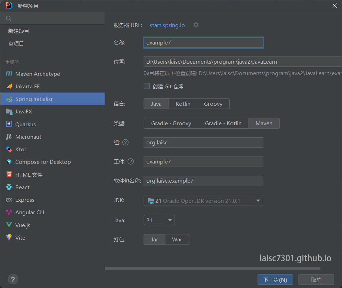
Task: Open the start.spring.io server URL link
Action: tap(167, 25)
